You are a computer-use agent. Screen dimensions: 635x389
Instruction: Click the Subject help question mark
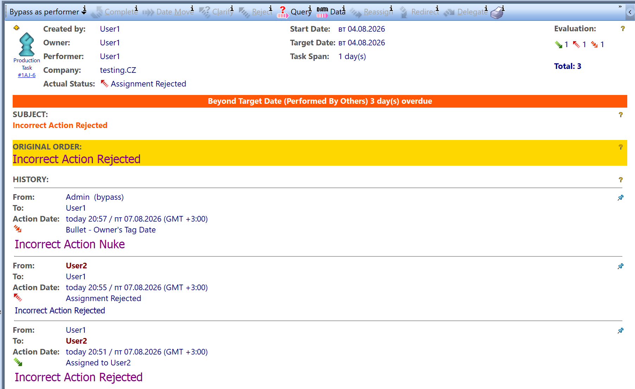pyautogui.click(x=621, y=115)
